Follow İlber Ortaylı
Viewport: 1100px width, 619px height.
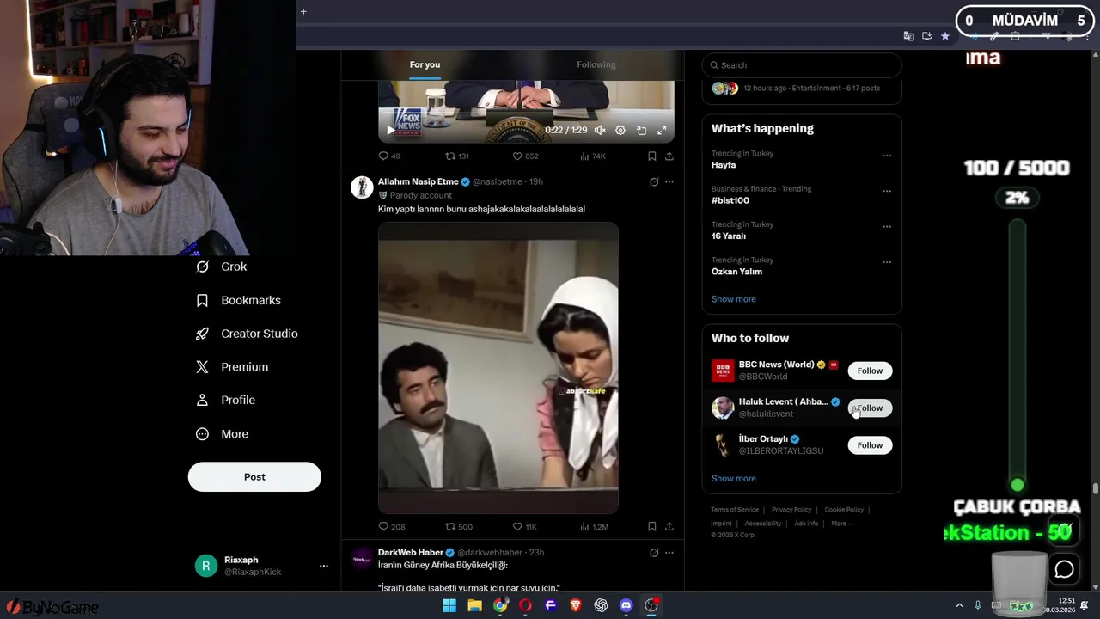tap(870, 445)
